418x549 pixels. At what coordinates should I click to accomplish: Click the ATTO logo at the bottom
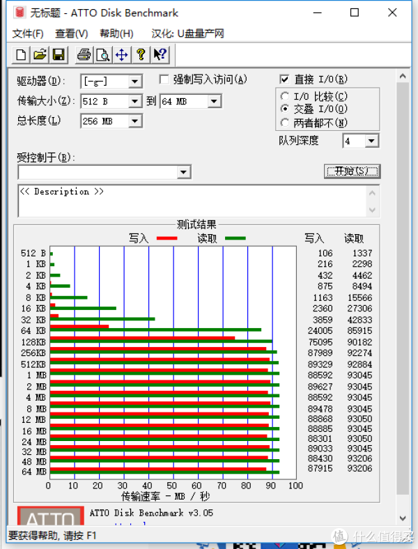[x=51, y=516]
